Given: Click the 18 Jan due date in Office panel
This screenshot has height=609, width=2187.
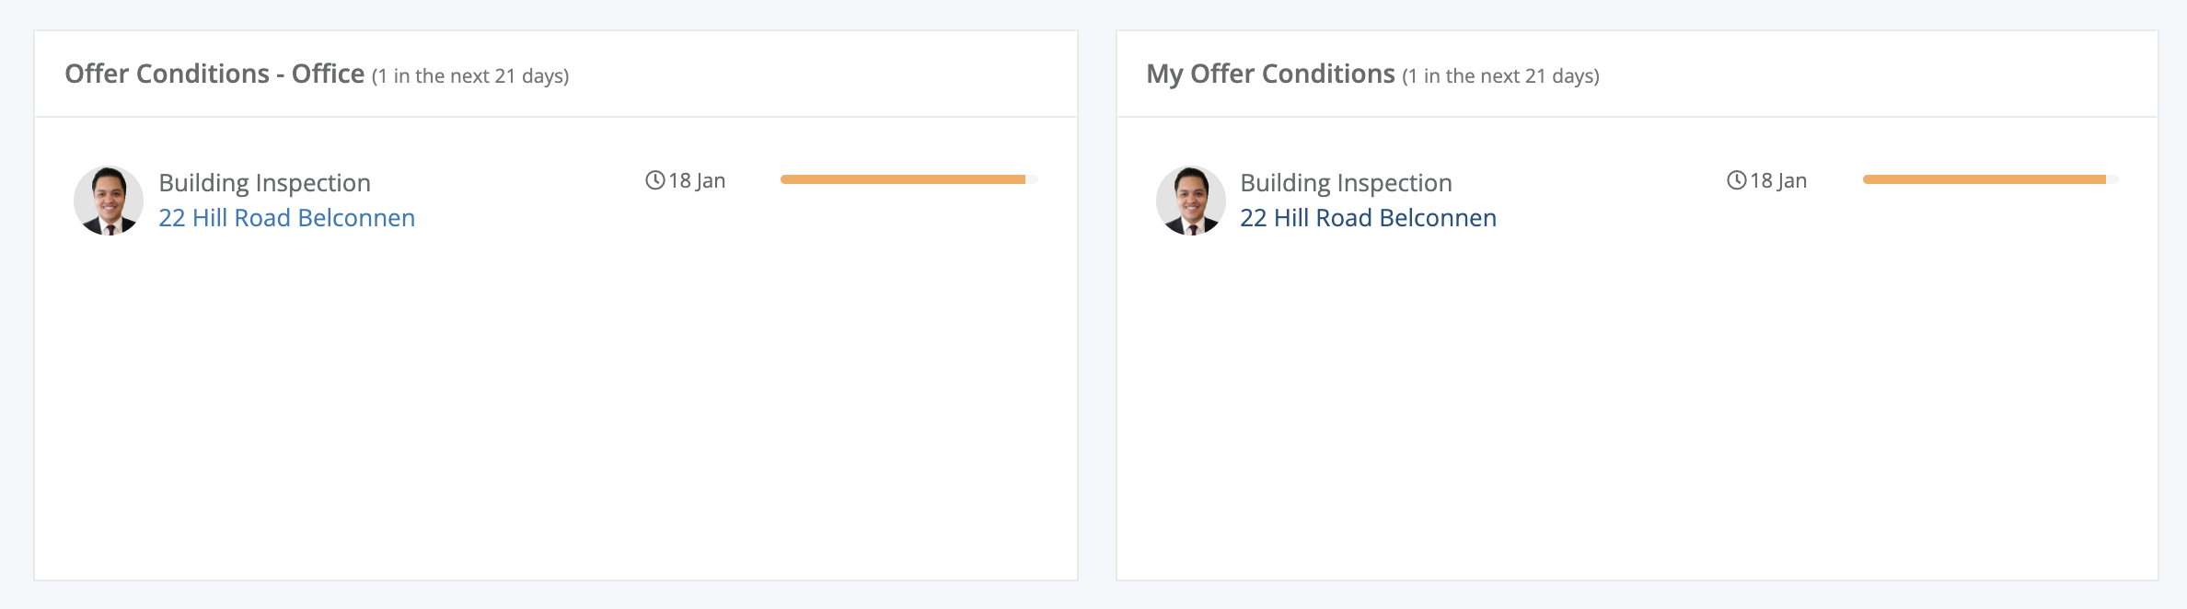Looking at the screenshot, I should pos(697,180).
